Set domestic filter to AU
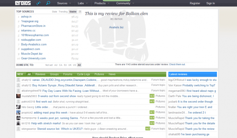Screen dimensions: 237x138 (x=56, y=65)
